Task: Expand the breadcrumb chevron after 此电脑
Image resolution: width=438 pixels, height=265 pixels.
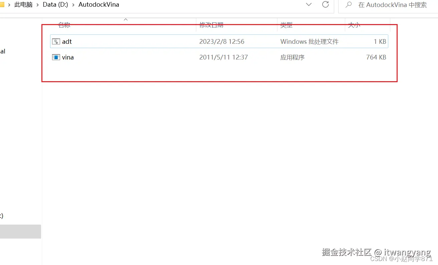Action: 38,4
